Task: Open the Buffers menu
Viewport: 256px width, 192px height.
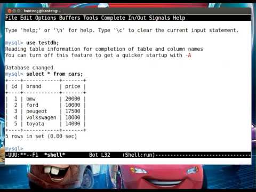Action: click(x=70, y=18)
